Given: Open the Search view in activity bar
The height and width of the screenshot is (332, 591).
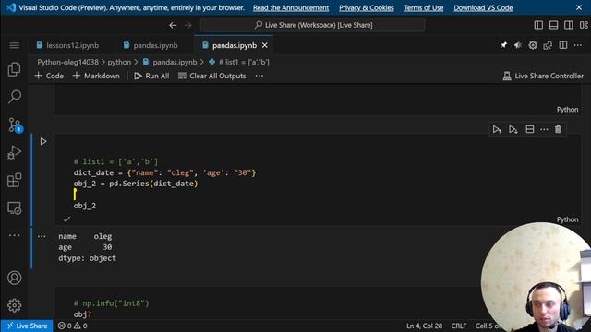Looking at the screenshot, I should [15, 97].
